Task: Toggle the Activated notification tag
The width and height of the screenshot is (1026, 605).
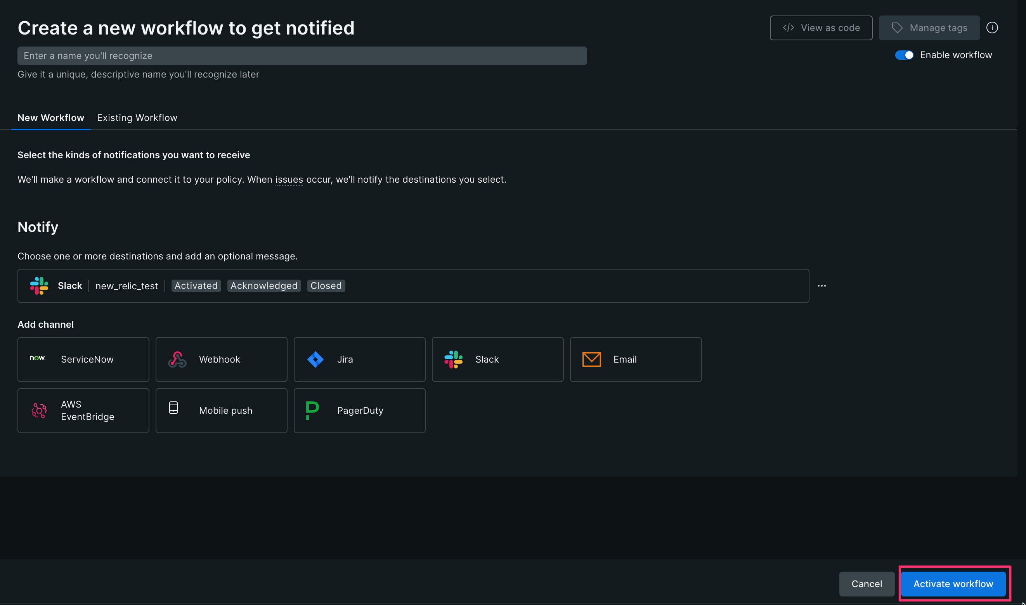Action: [x=196, y=285]
